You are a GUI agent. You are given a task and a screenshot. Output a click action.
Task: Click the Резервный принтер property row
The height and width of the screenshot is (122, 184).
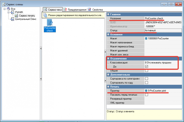[x=144, y=99]
